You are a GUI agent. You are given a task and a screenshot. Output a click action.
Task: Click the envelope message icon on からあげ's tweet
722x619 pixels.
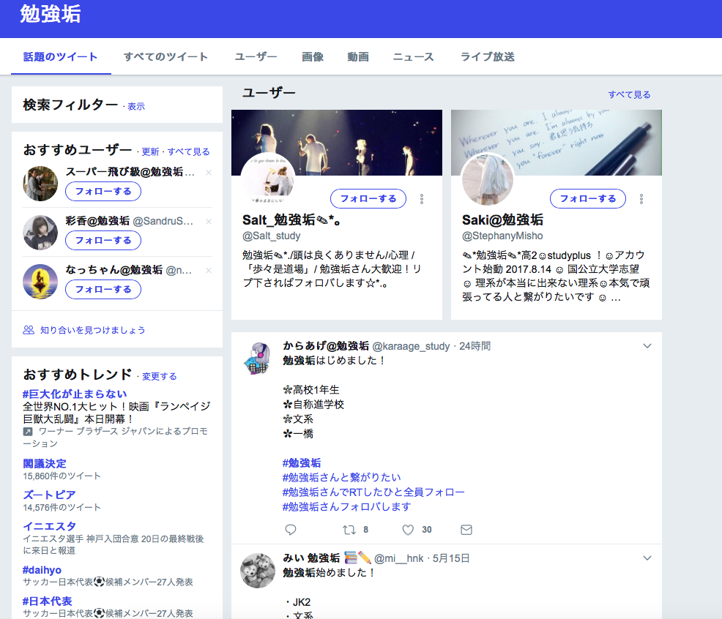[x=466, y=530]
